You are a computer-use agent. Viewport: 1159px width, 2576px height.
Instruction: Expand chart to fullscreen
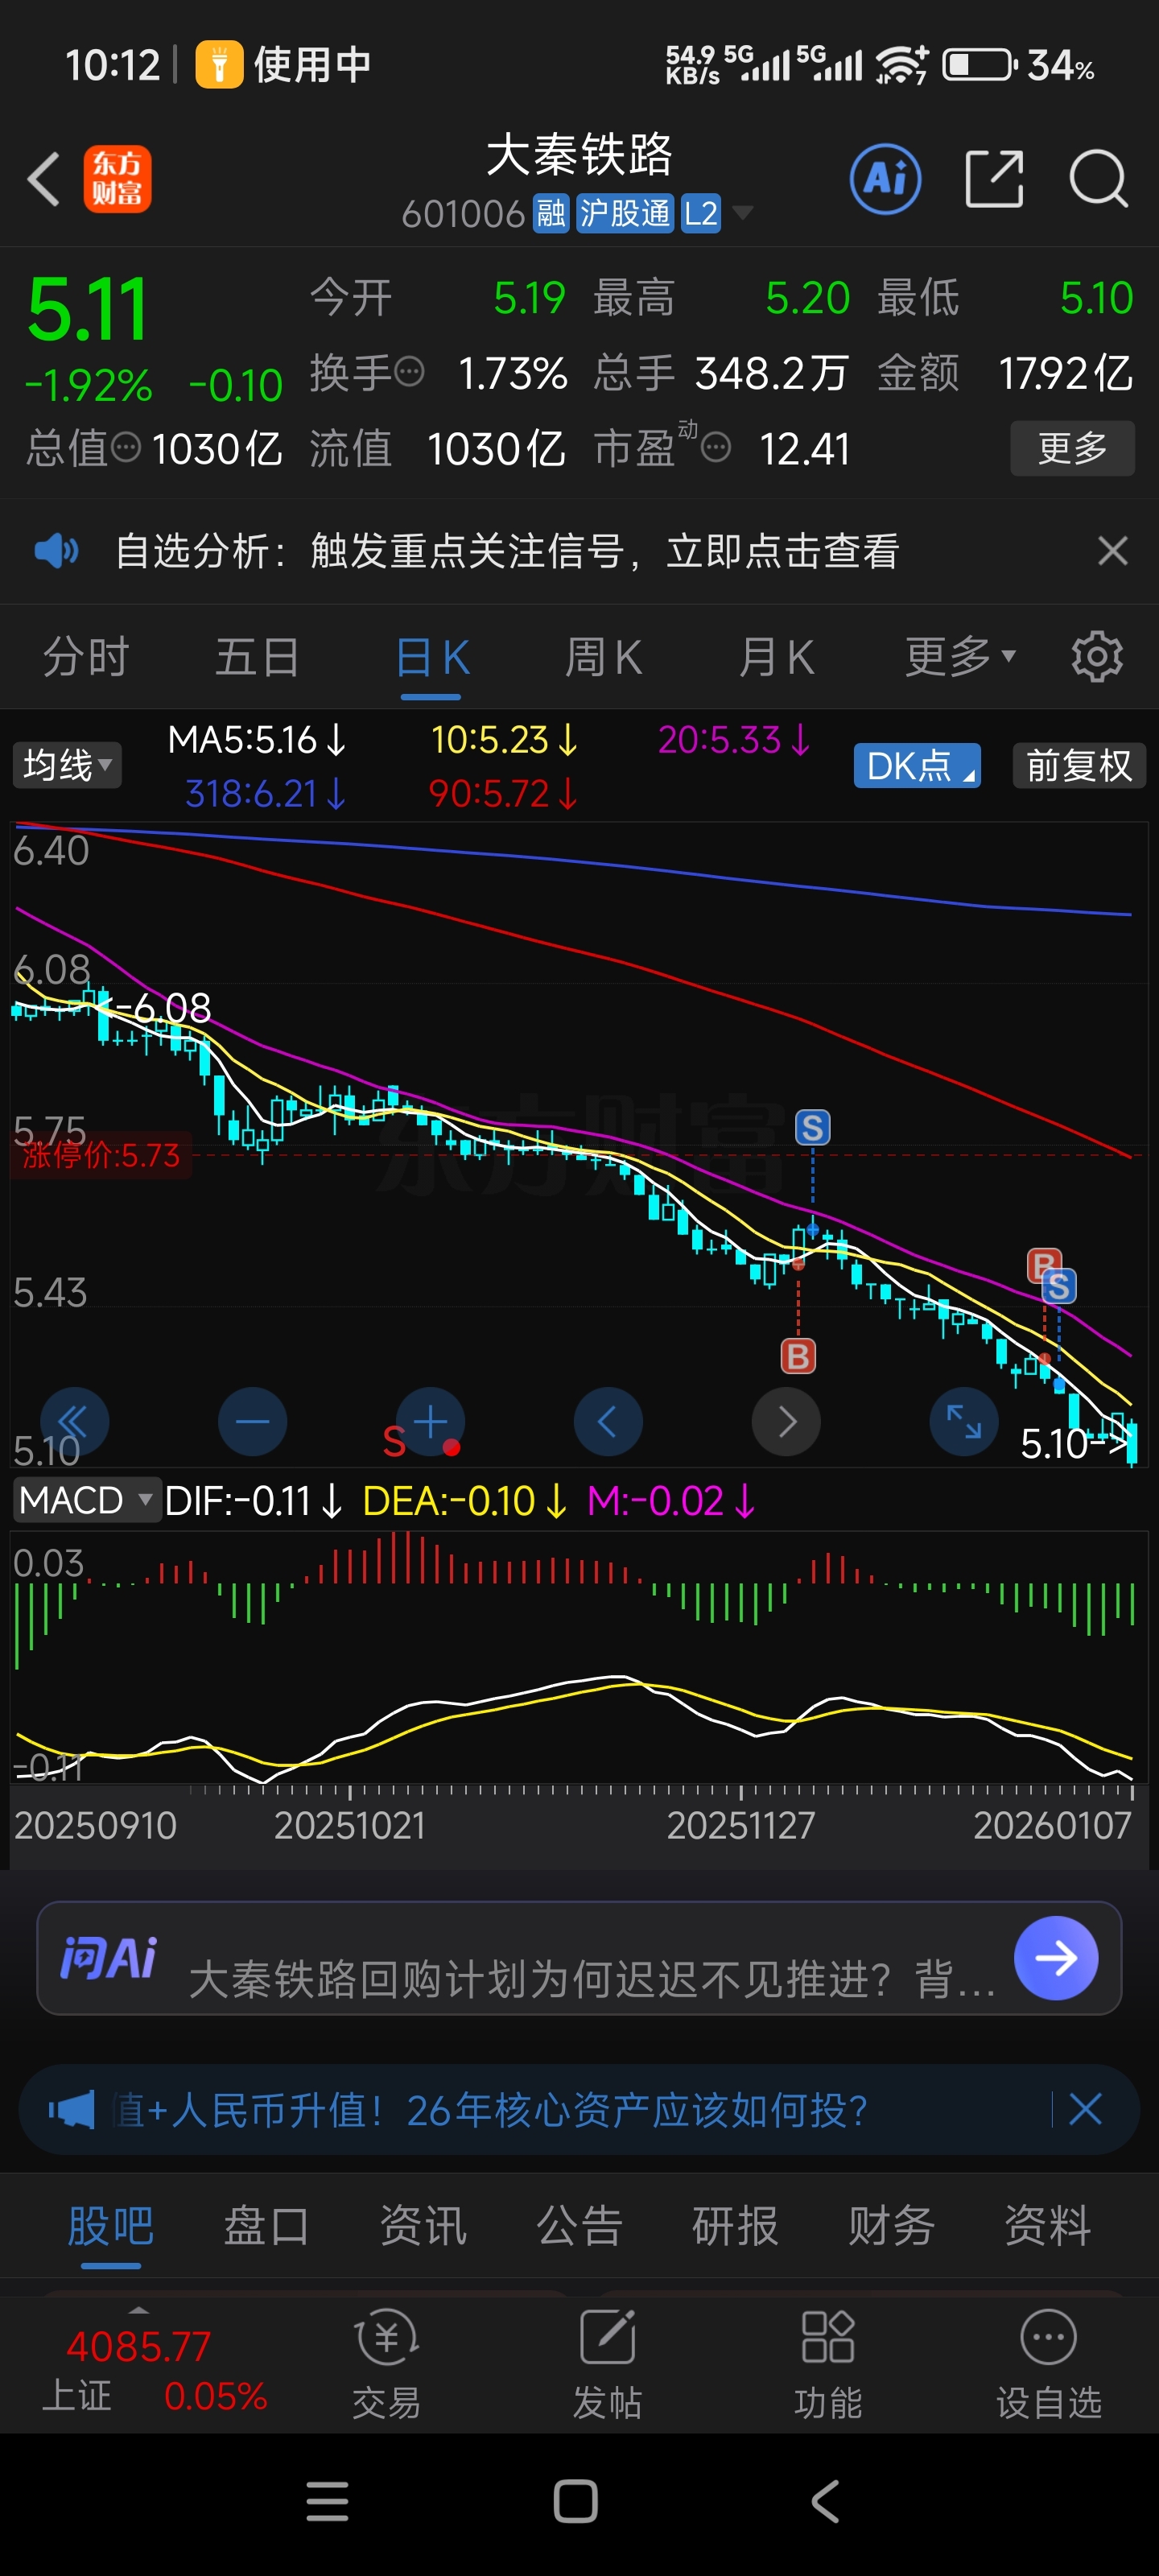click(x=964, y=1421)
